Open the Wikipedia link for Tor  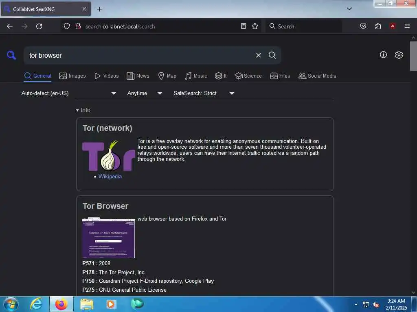[110, 176]
